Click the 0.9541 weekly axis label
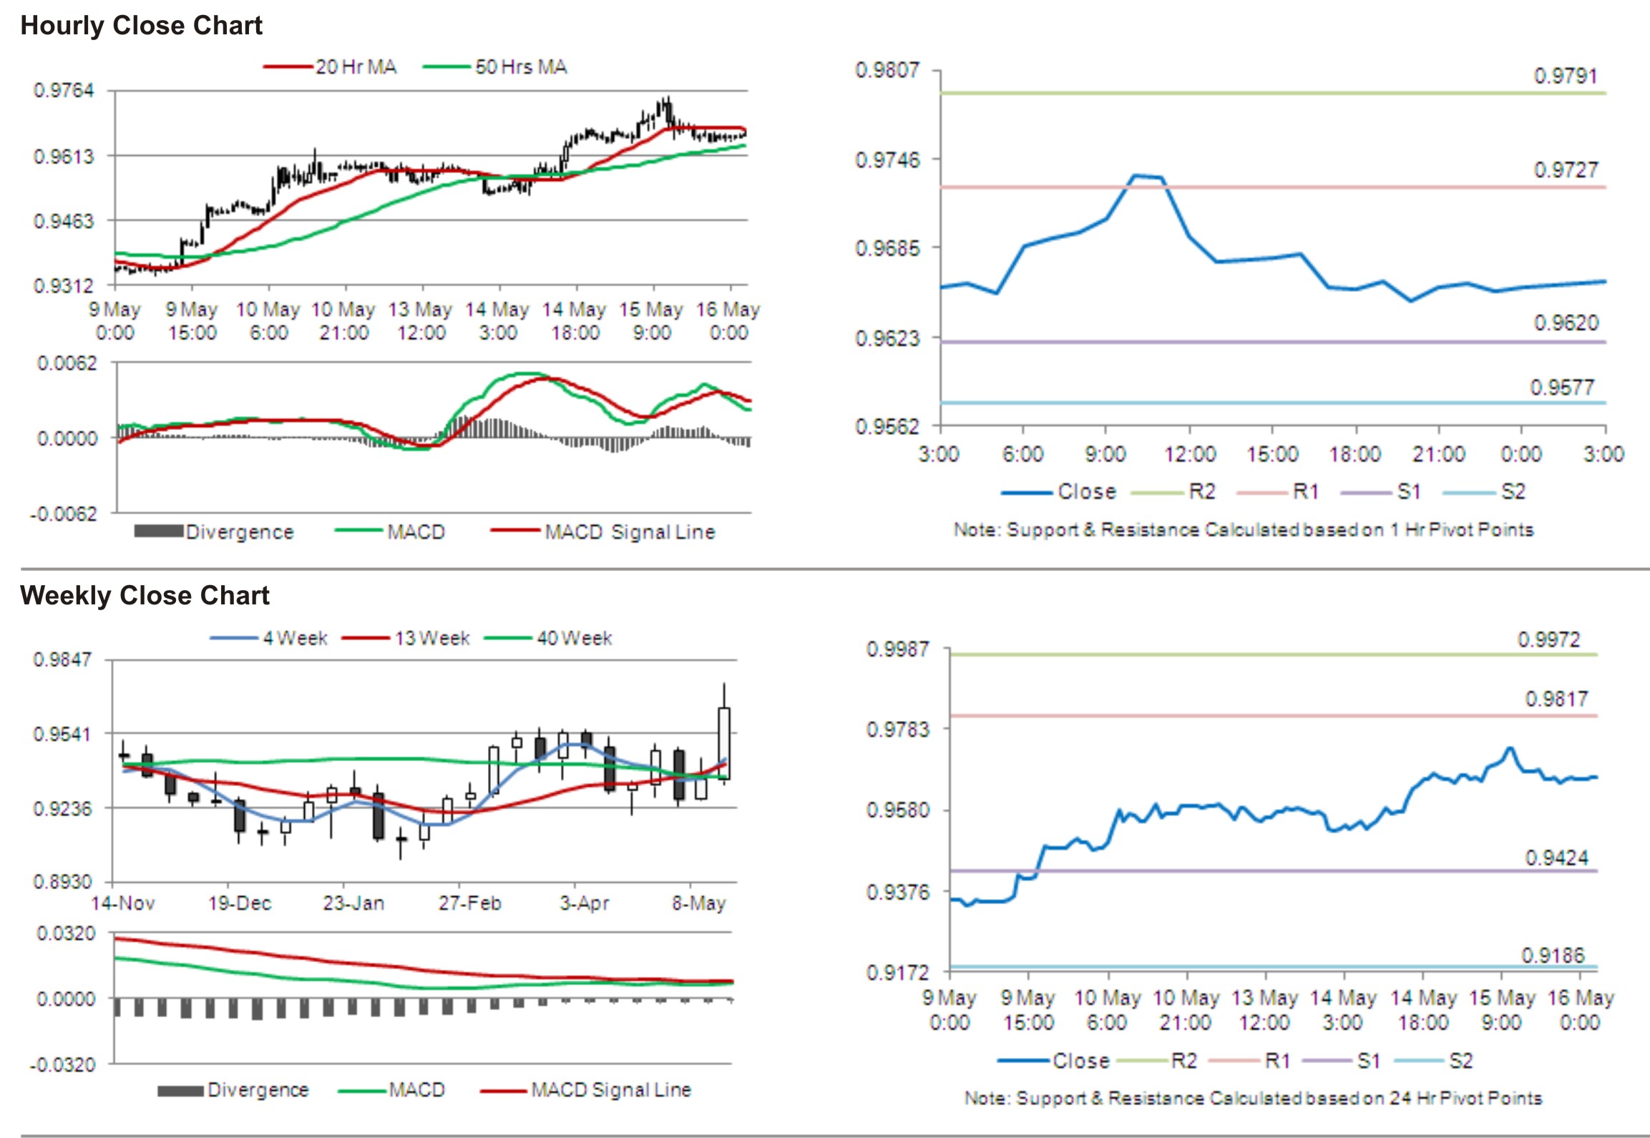Viewport: 1650px width, 1138px height. tap(63, 735)
